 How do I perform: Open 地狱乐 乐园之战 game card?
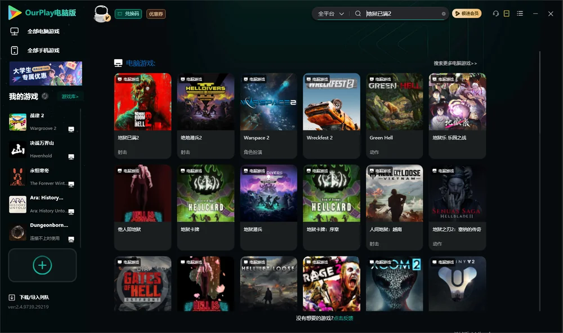pyautogui.click(x=457, y=115)
